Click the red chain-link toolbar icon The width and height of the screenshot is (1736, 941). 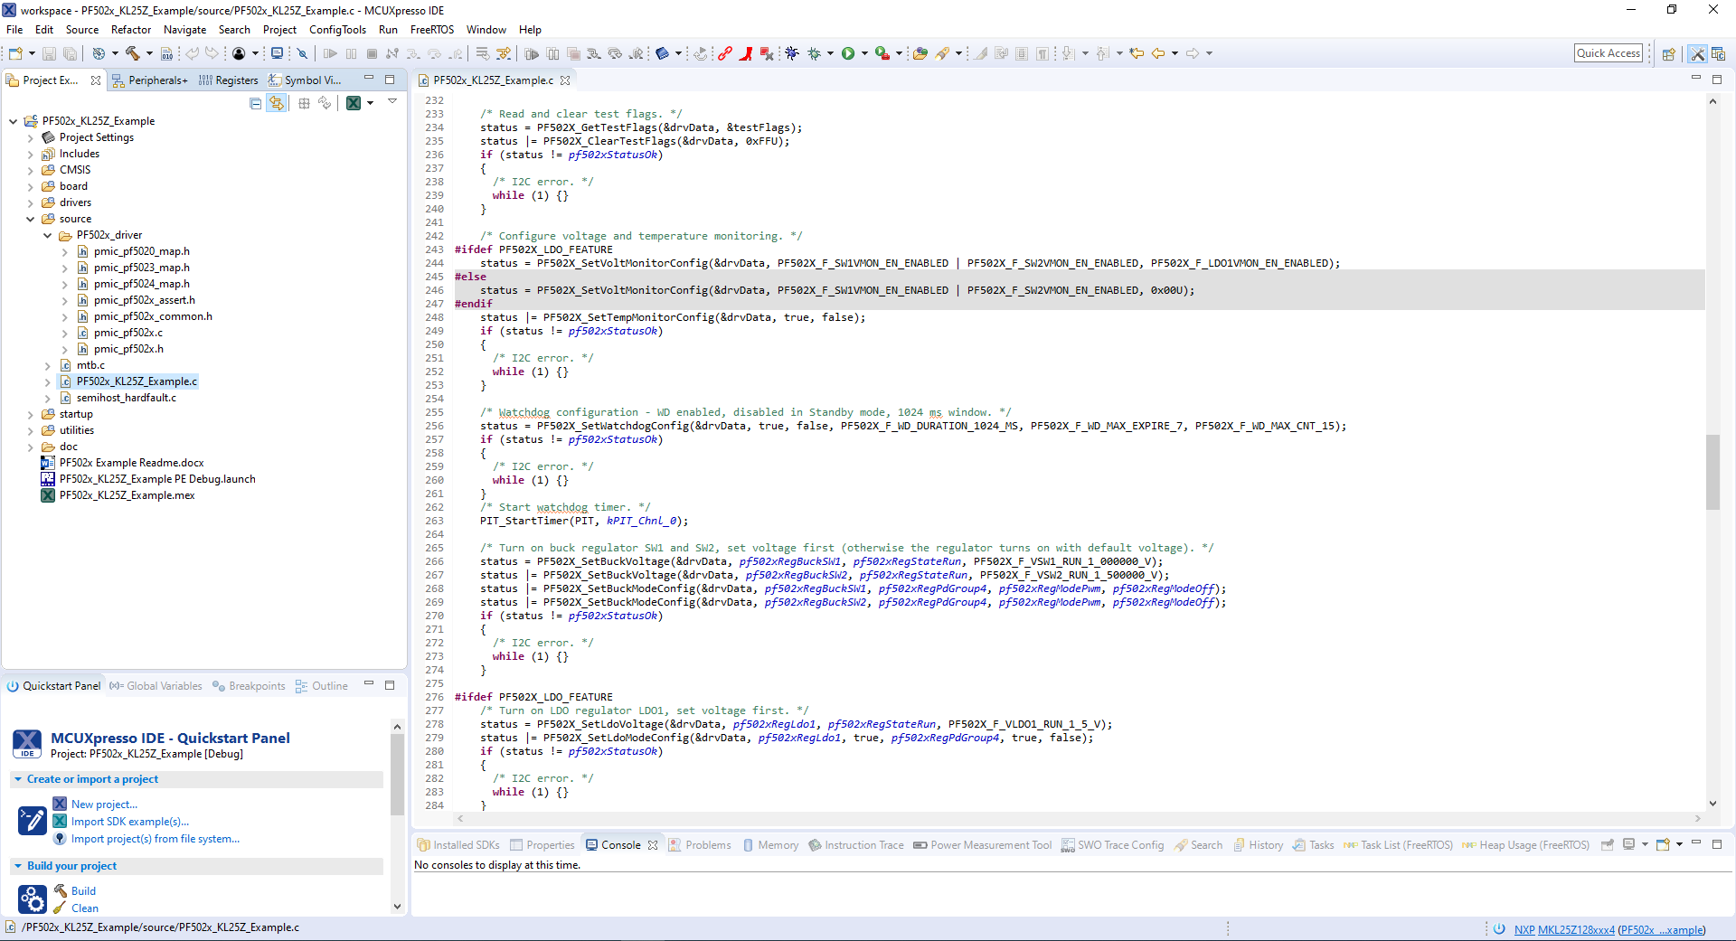pos(725,53)
